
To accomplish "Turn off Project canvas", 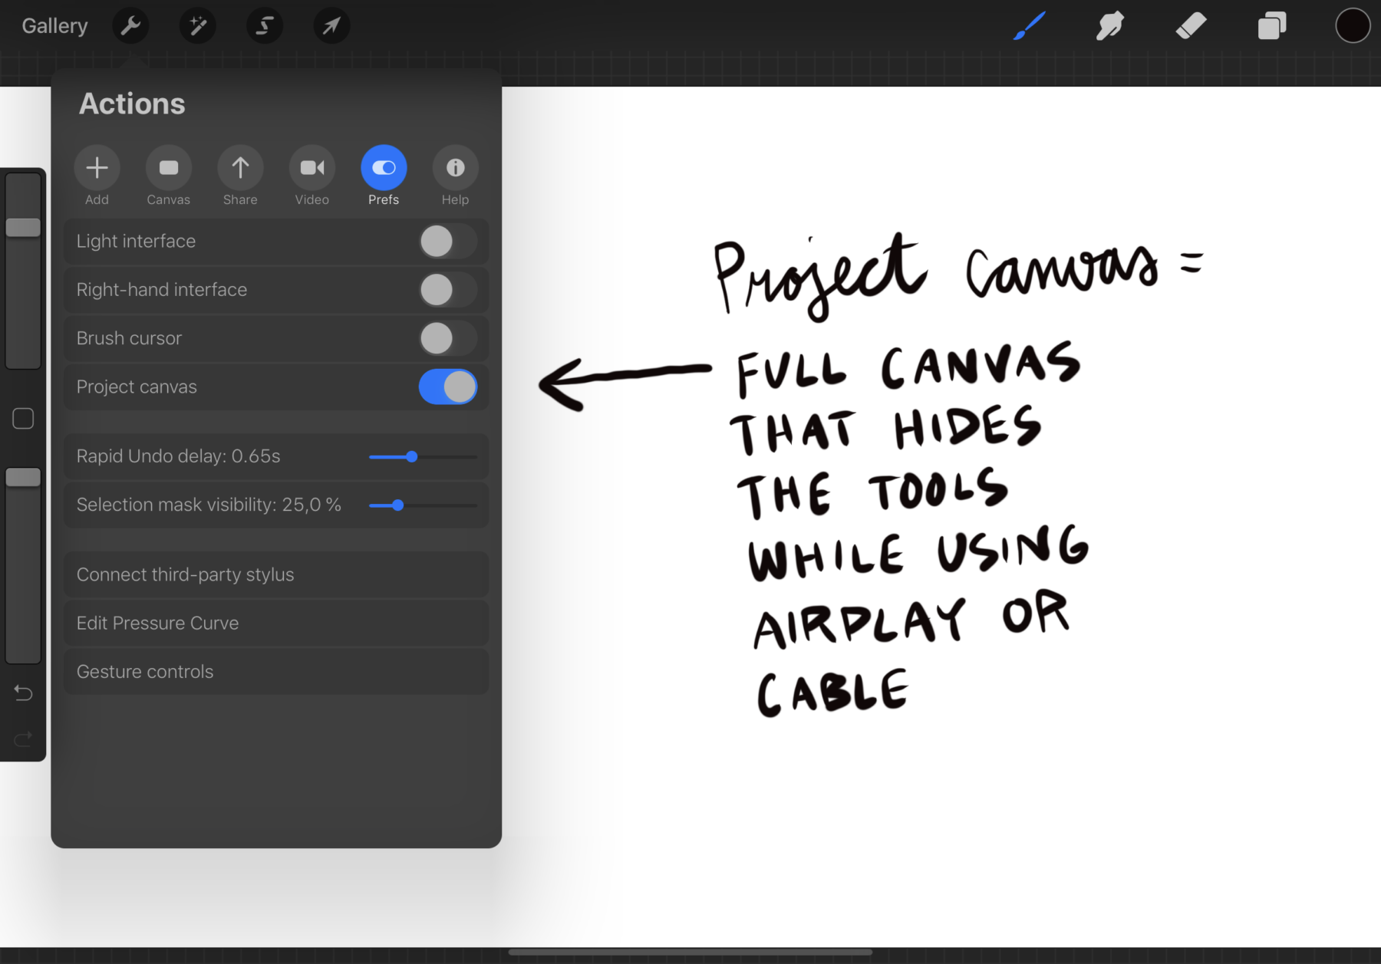I will pos(448,387).
